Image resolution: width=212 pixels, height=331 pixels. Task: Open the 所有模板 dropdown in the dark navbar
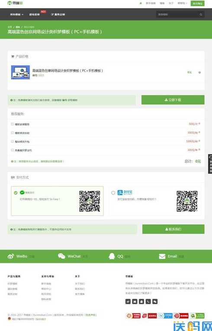pyautogui.click(x=16, y=14)
